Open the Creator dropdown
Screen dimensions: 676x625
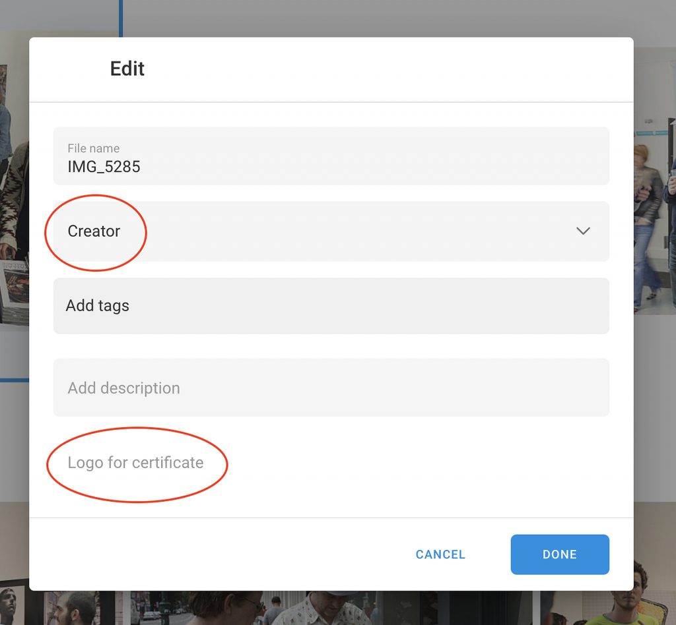click(331, 231)
